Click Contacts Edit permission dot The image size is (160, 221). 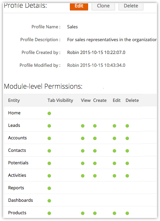pos(114,151)
